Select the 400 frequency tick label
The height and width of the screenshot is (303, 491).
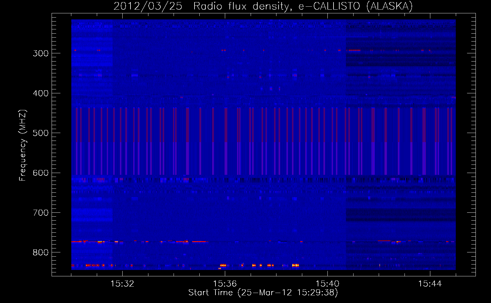(41, 93)
